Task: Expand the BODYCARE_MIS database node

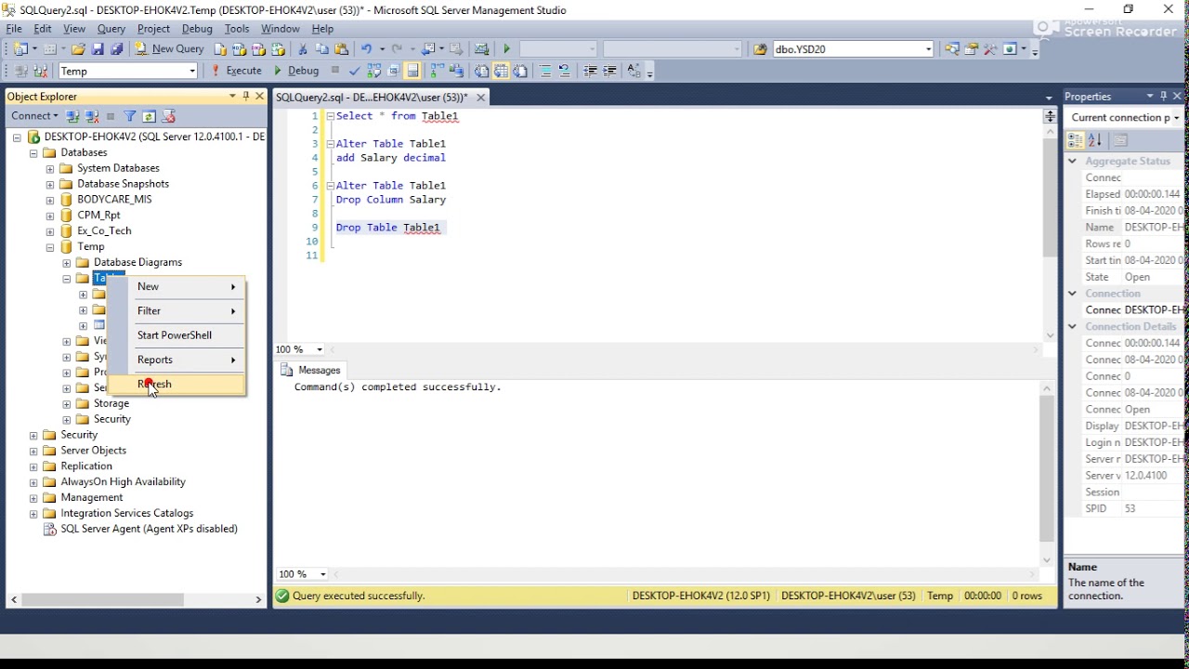Action: click(50, 200)
